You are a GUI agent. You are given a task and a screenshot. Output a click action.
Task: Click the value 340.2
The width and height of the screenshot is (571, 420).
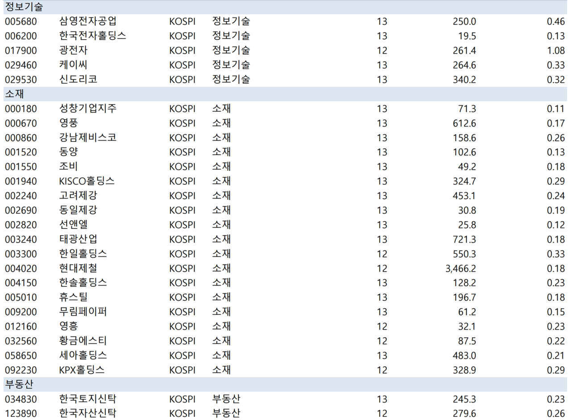coord(464,80)
